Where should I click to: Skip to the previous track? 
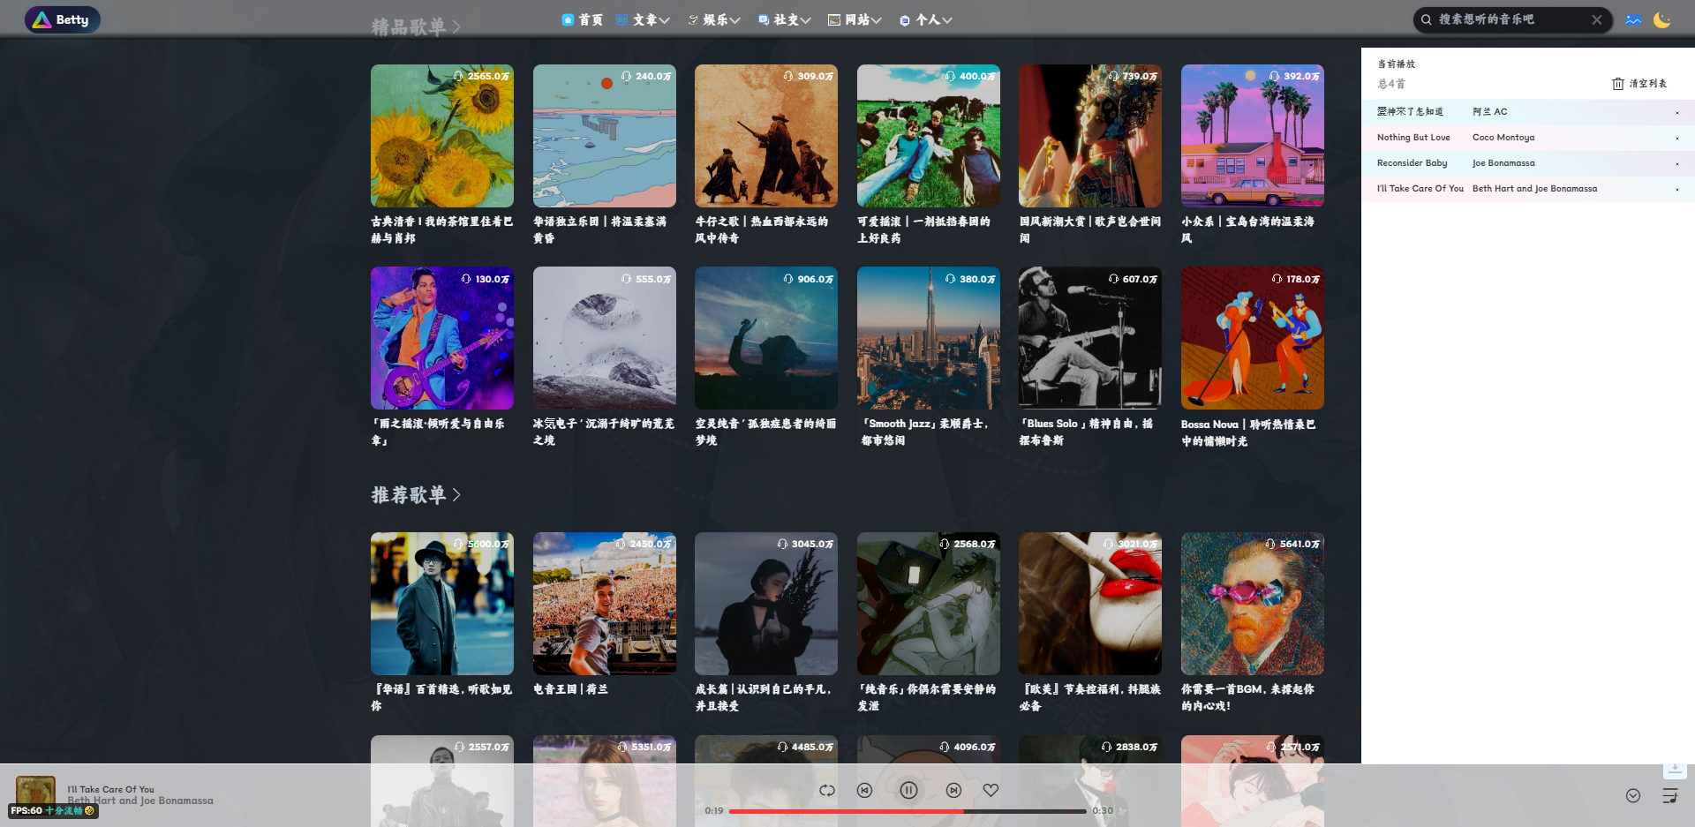(865, 790)
